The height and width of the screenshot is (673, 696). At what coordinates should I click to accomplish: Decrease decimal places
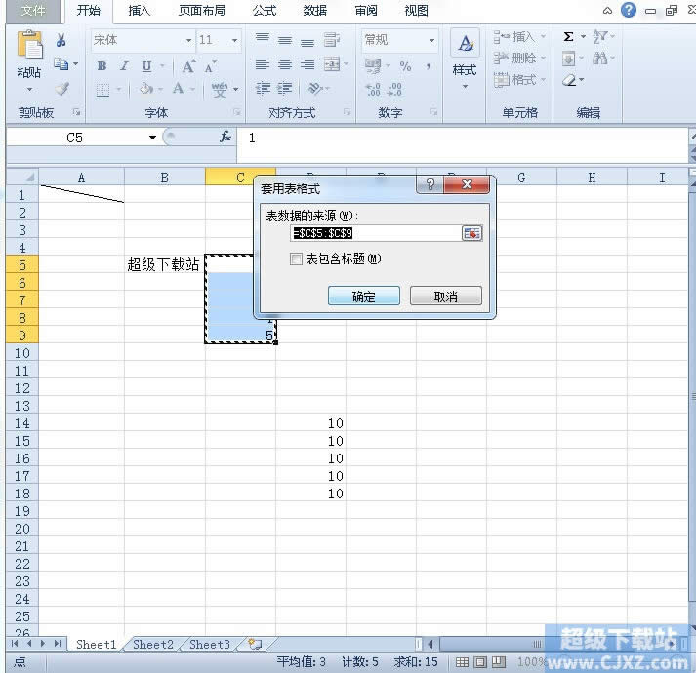click(394, 89)
